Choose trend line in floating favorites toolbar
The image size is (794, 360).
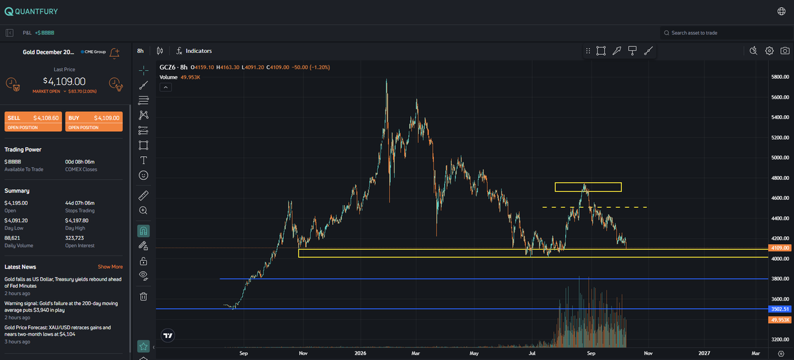tap(648, 50)
